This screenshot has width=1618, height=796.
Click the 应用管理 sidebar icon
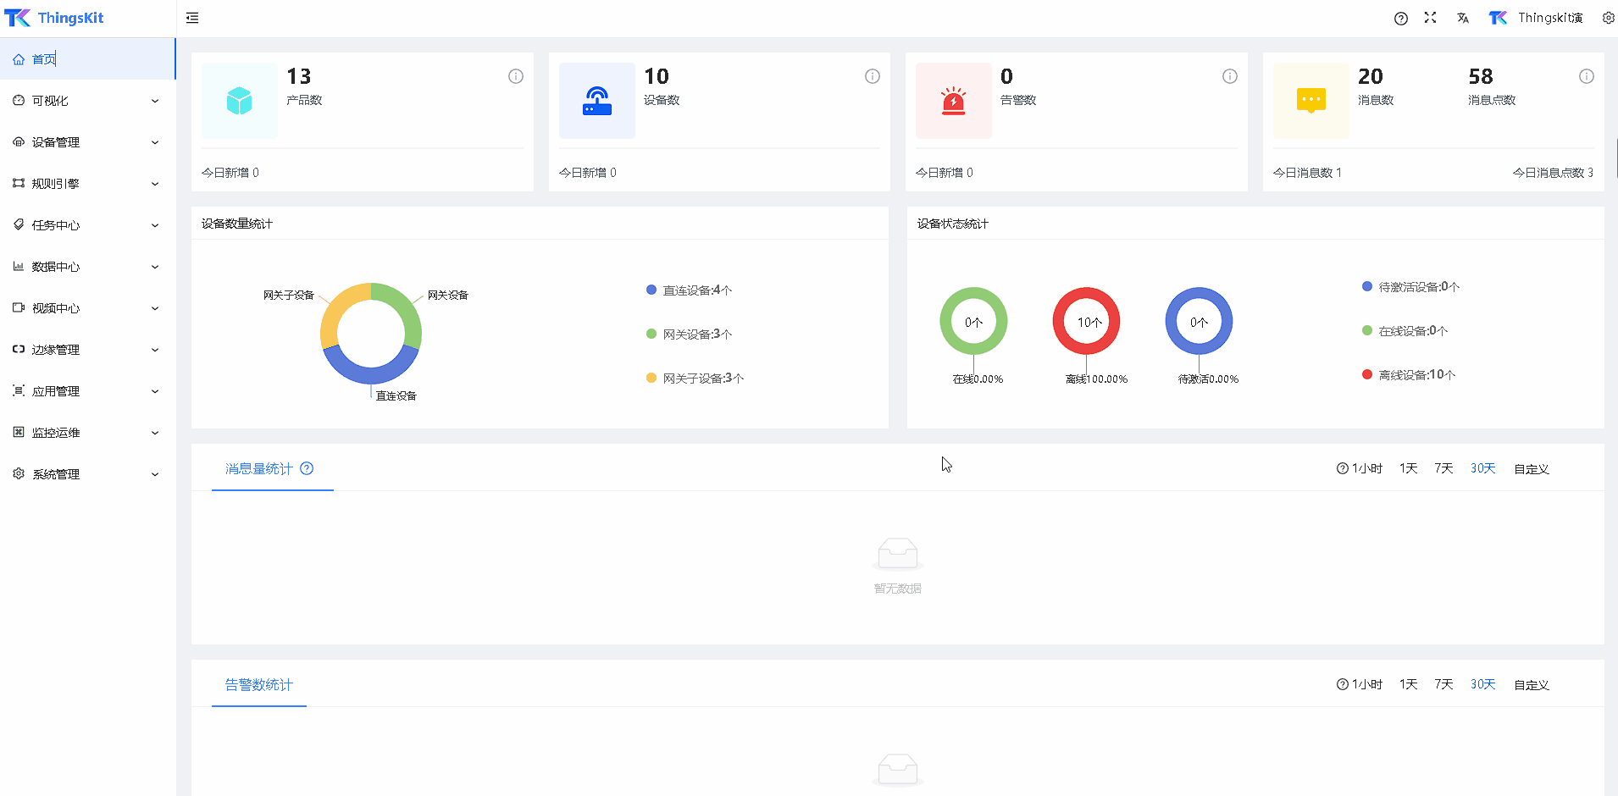[19, 391]
